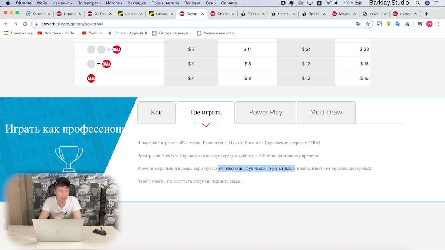445x250 pixels.
Task: Open the История menu
Action: 114,3
